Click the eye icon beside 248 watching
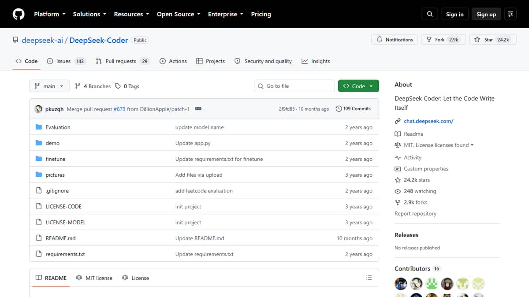529x297 pixels. click(398, 191)
